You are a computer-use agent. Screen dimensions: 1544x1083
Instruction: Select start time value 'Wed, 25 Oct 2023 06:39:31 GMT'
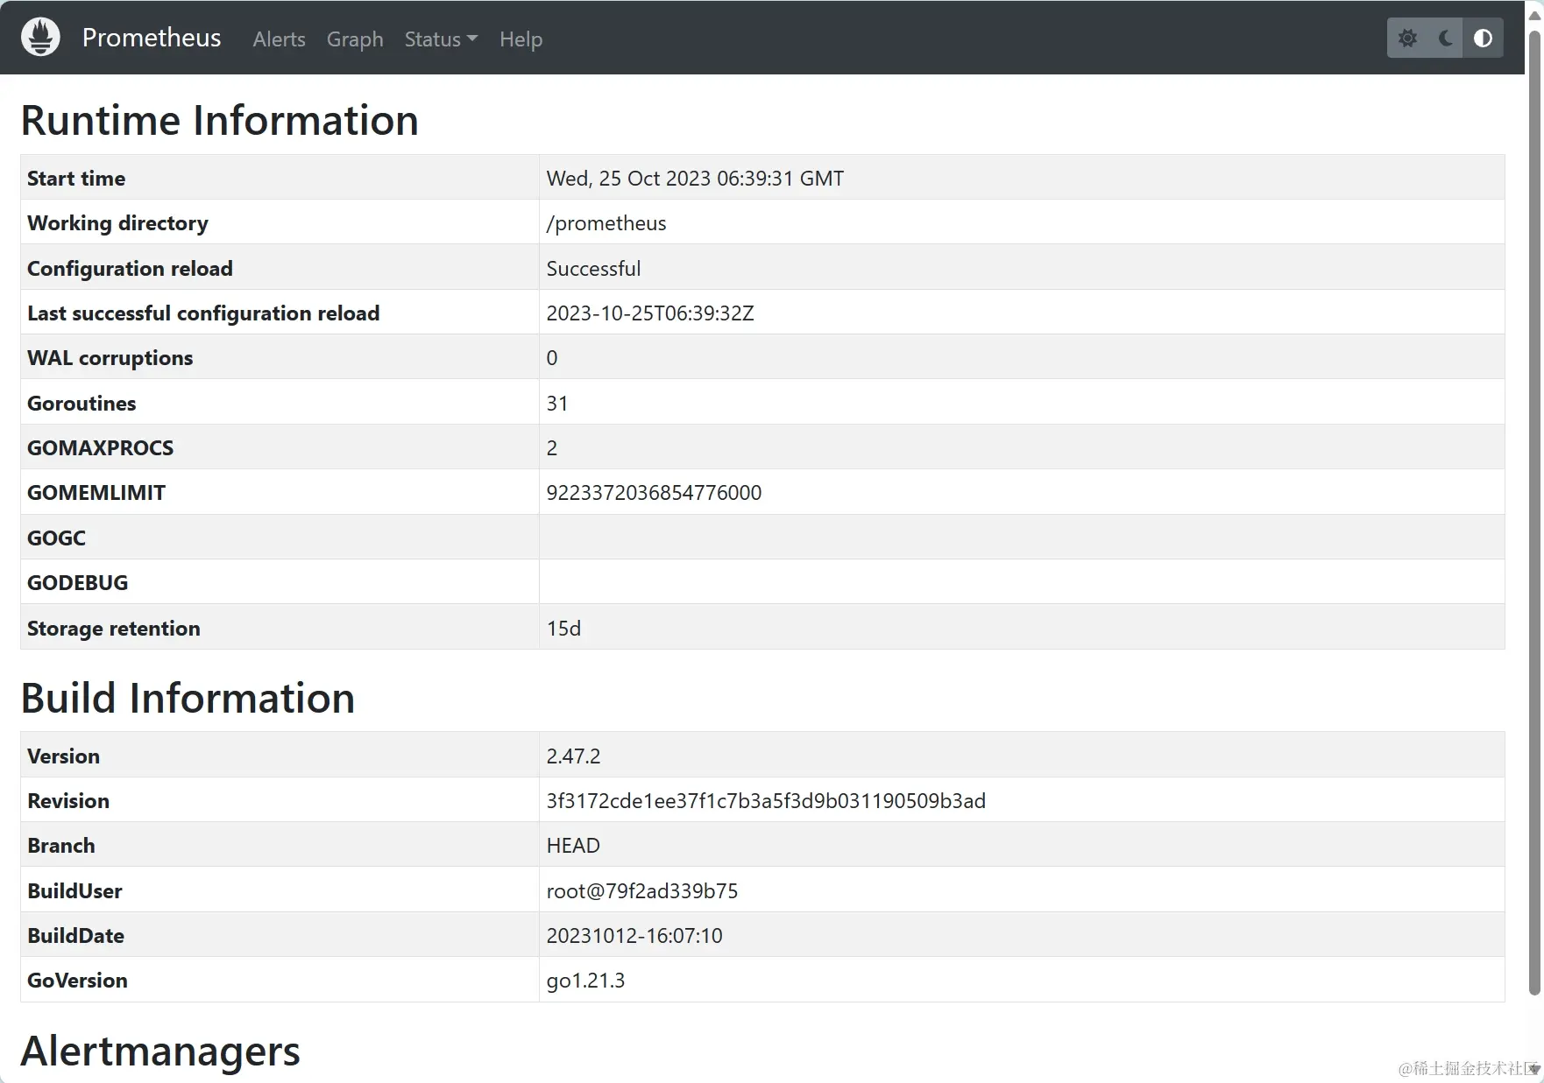tap(695, 179)
